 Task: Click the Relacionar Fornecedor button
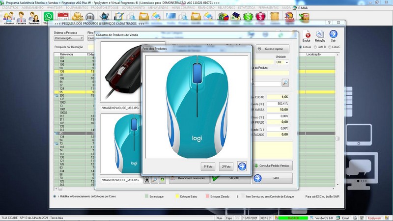tap(189, 178)
